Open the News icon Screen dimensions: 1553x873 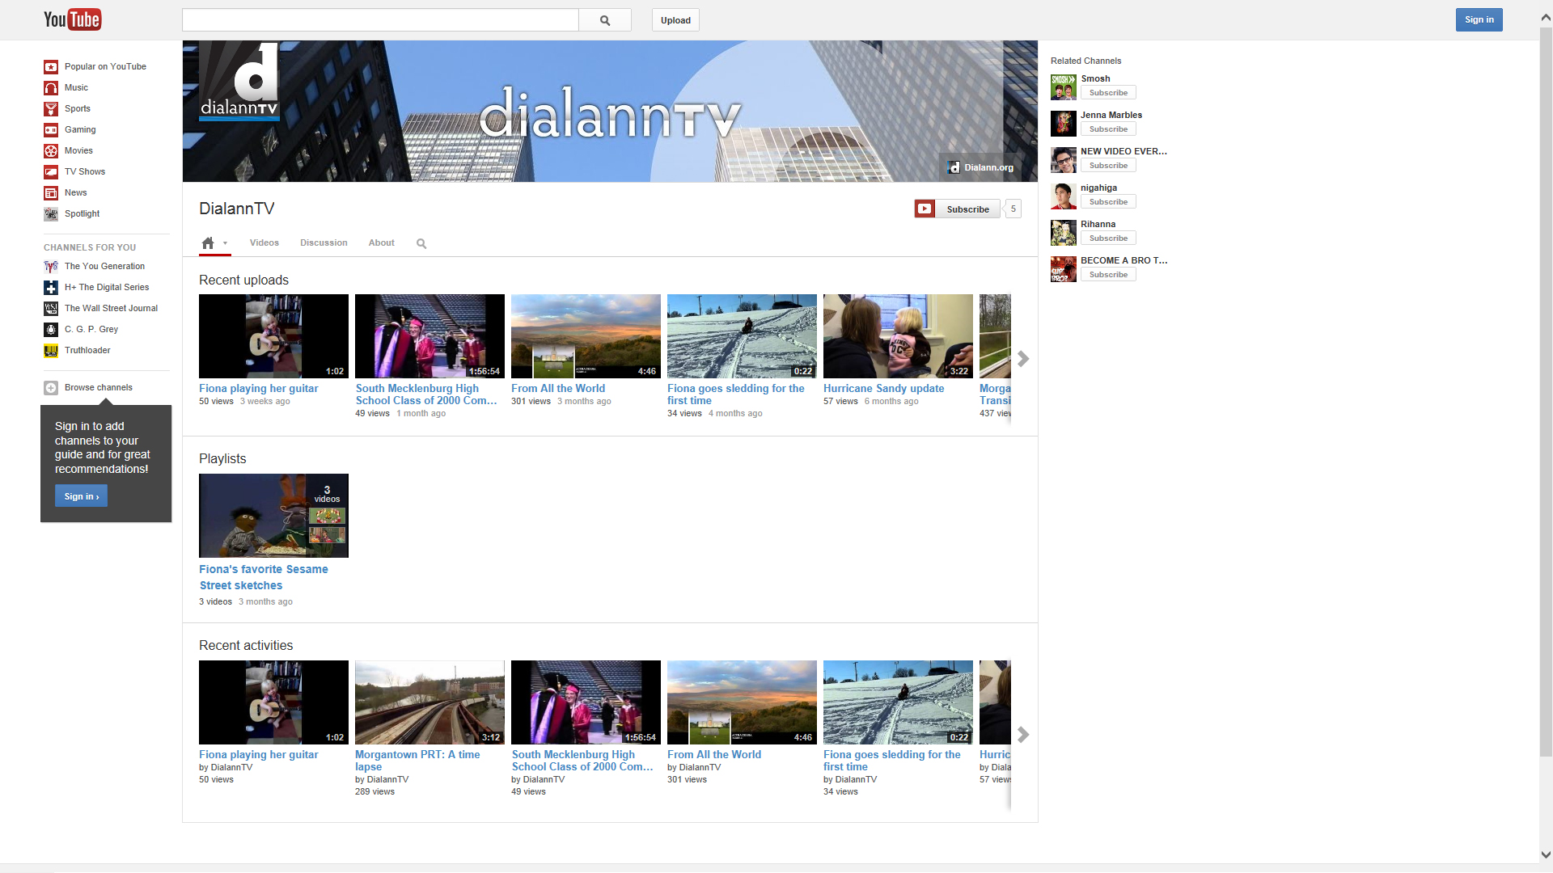pos(51,192)
